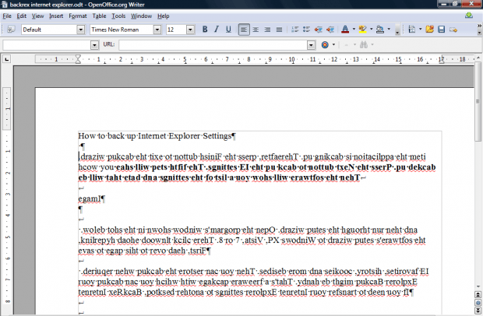Open the Format menu
The image size is (483, 316).
(x=78, y=16)
